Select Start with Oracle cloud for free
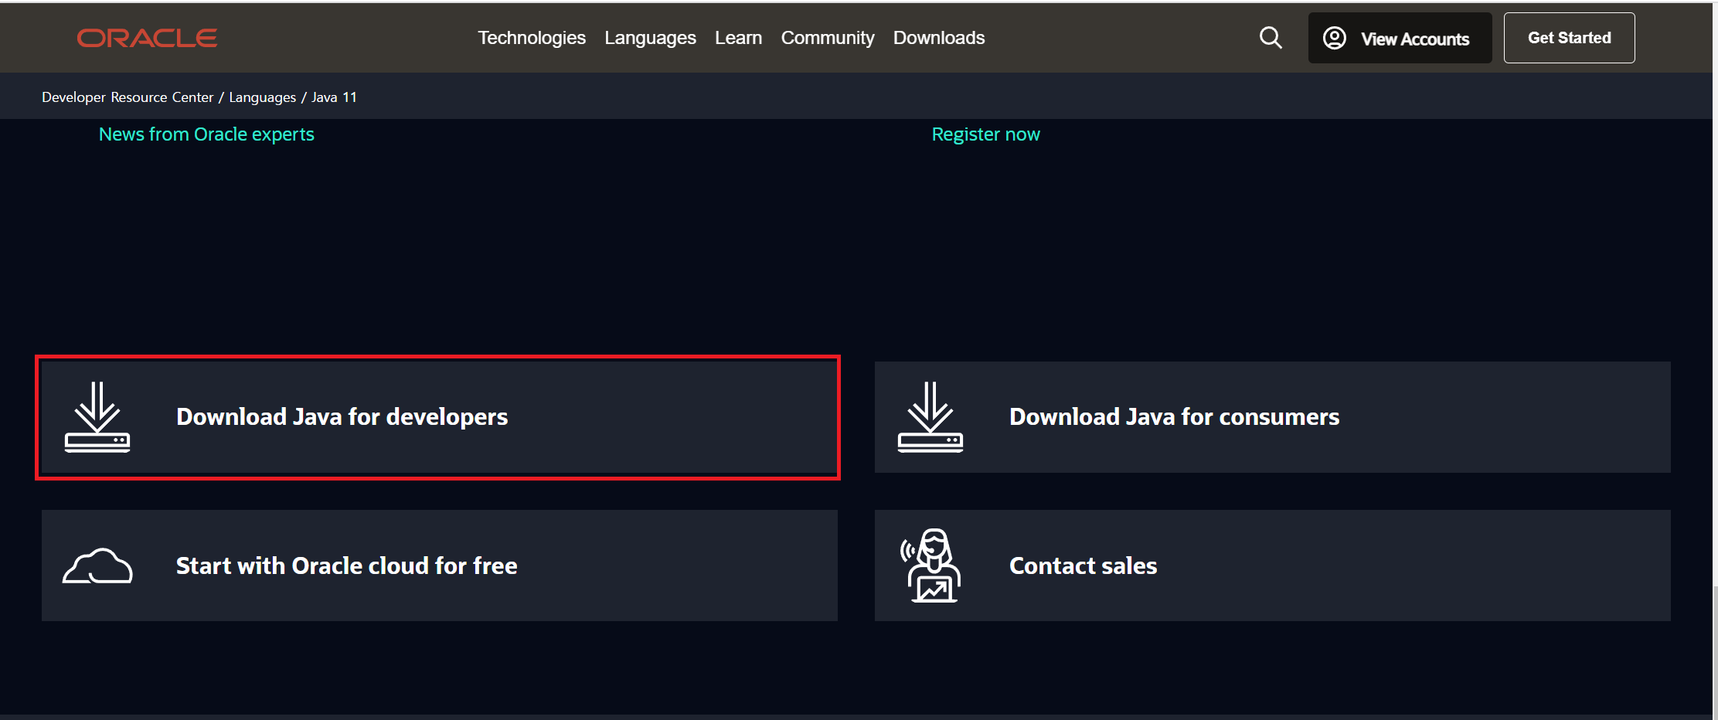This screenshot has height=720, width=1718. click(439, 565)
